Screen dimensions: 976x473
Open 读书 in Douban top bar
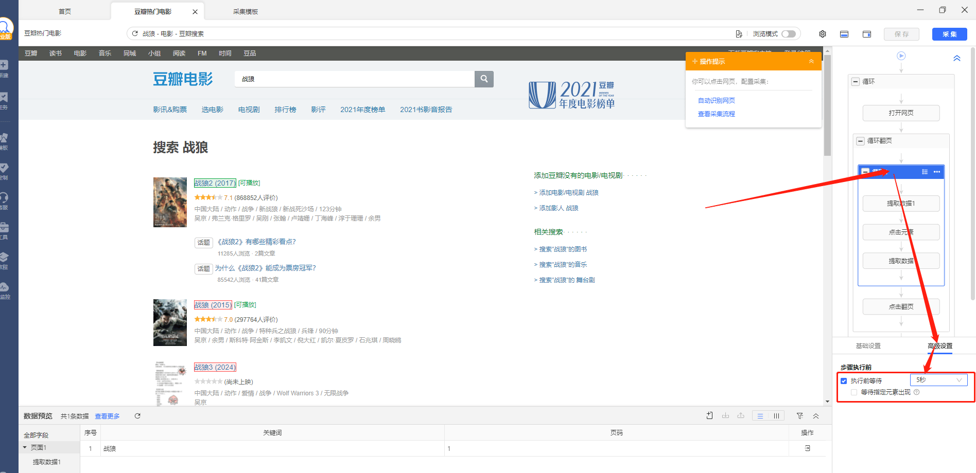pyautogui.click(x=56, y=53)
